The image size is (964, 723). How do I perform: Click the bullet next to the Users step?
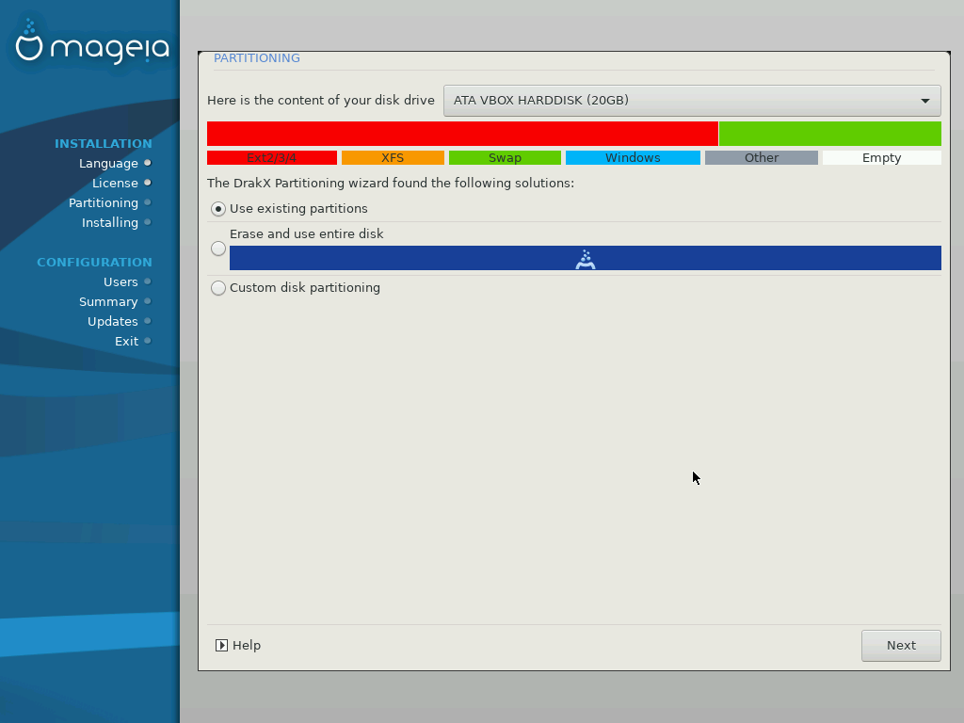pos(148,281)
